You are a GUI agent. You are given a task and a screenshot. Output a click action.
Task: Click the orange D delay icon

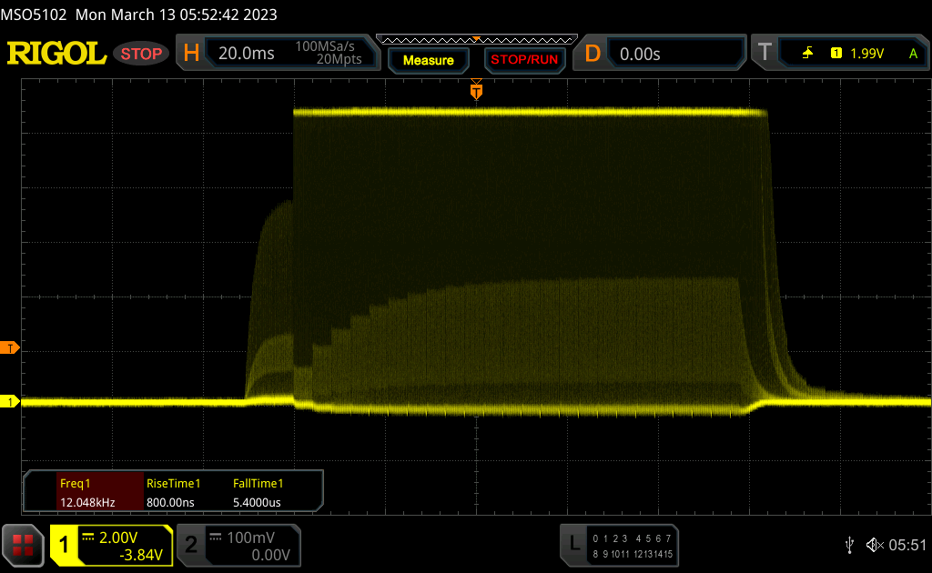coord(593,54)
